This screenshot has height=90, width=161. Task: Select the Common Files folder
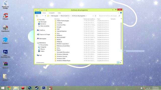point(61,25)
